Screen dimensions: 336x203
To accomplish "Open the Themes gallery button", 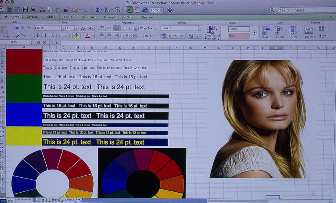I will [309, 32].
